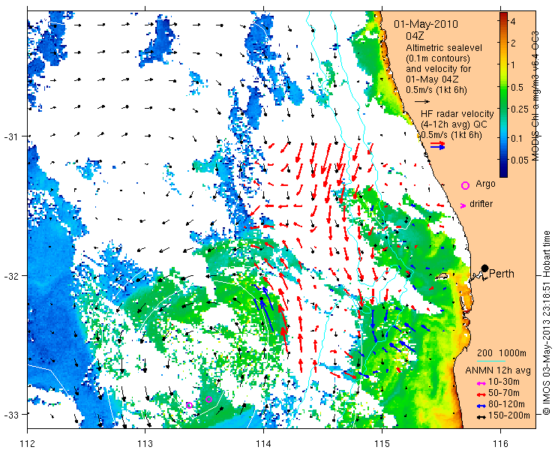Click the green colorbar region near 0.5
Image resolution: width=555 pixels, height=450 pixels.
tap(503, 88)
